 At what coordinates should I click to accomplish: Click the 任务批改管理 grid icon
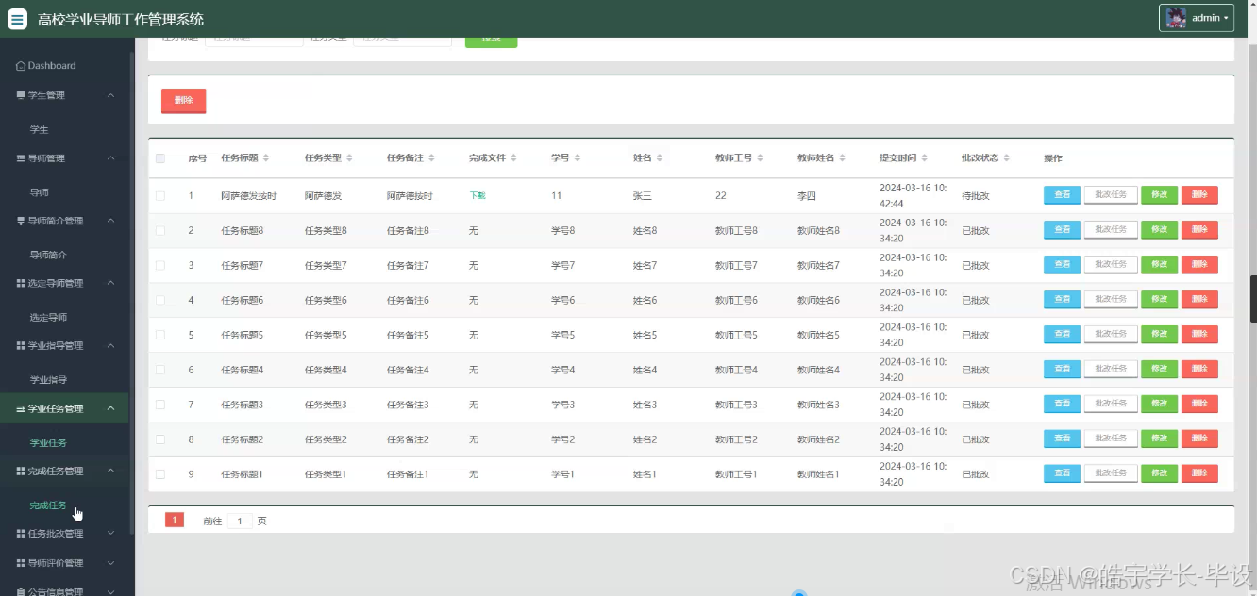click(21, 534)
